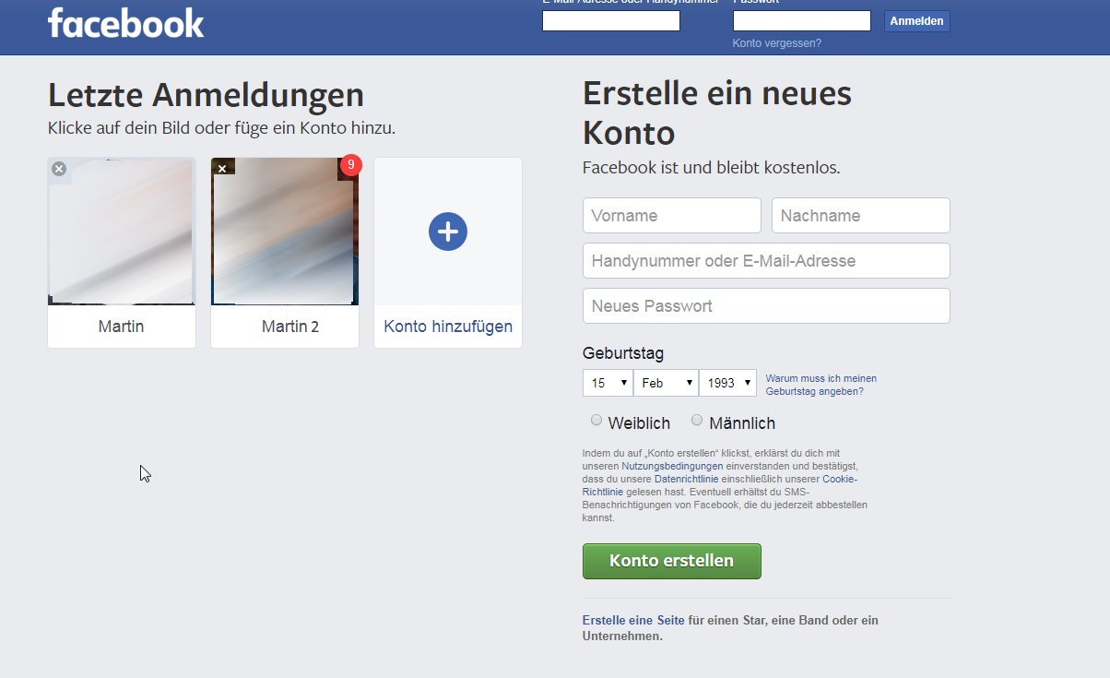Click the green Konto erstellen button

tap(672, 561)
